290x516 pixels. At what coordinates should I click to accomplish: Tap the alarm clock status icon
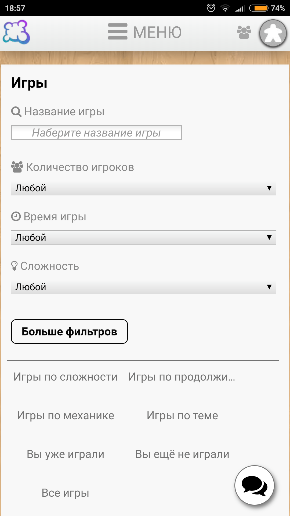[211, 8]
